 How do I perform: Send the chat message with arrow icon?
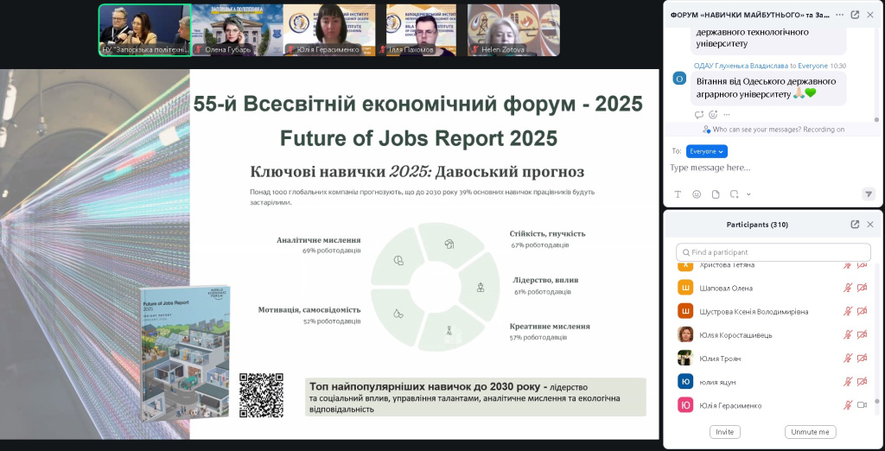(x=868, y=194)
